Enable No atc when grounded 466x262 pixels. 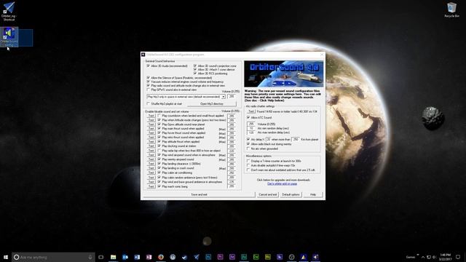248,148
